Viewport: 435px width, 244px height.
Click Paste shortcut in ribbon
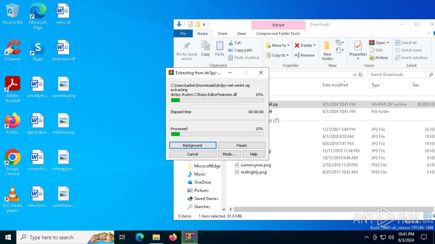244,58
